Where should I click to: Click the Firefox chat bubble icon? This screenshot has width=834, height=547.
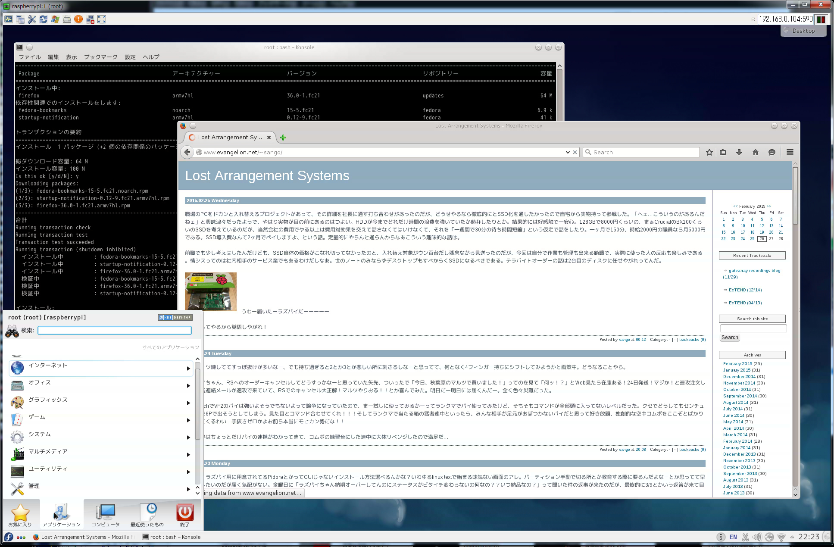772,152
